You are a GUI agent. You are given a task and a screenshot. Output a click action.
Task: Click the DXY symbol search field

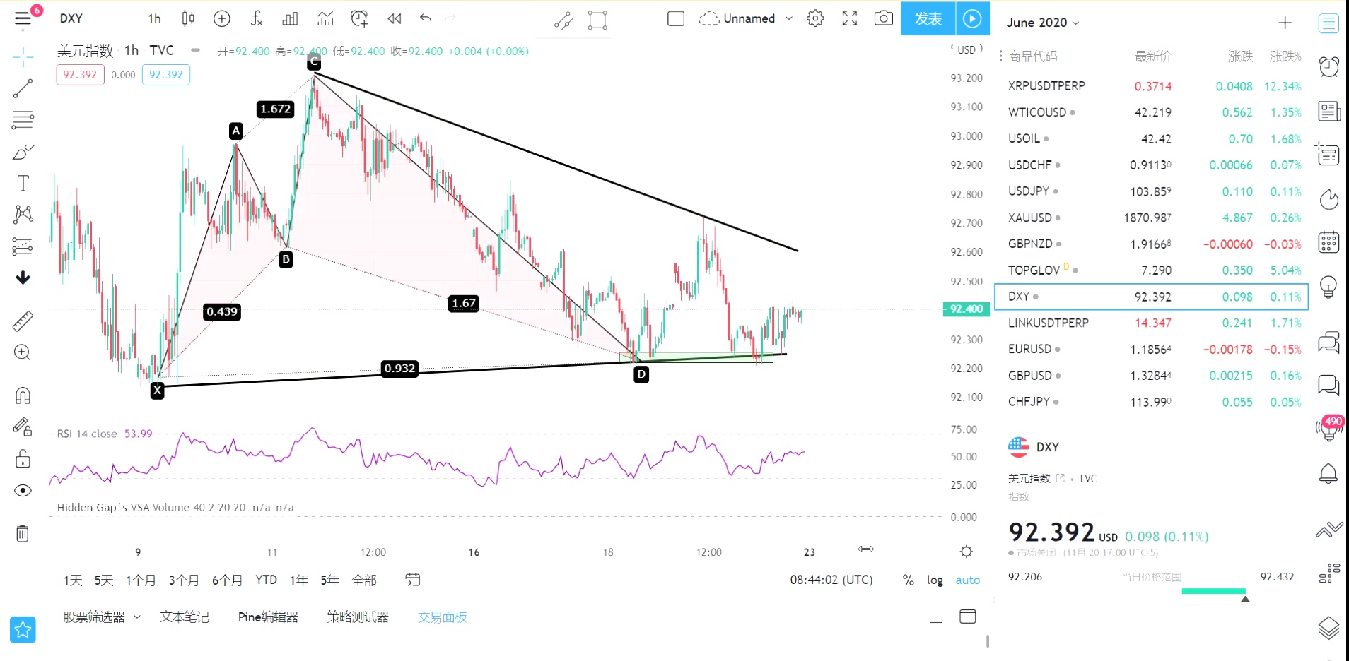71,18
